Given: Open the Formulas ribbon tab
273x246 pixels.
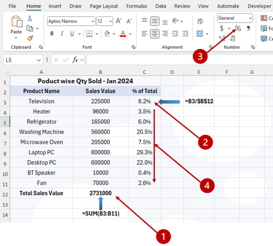Looking at the screenshot, I should click(x=137, y=6).
